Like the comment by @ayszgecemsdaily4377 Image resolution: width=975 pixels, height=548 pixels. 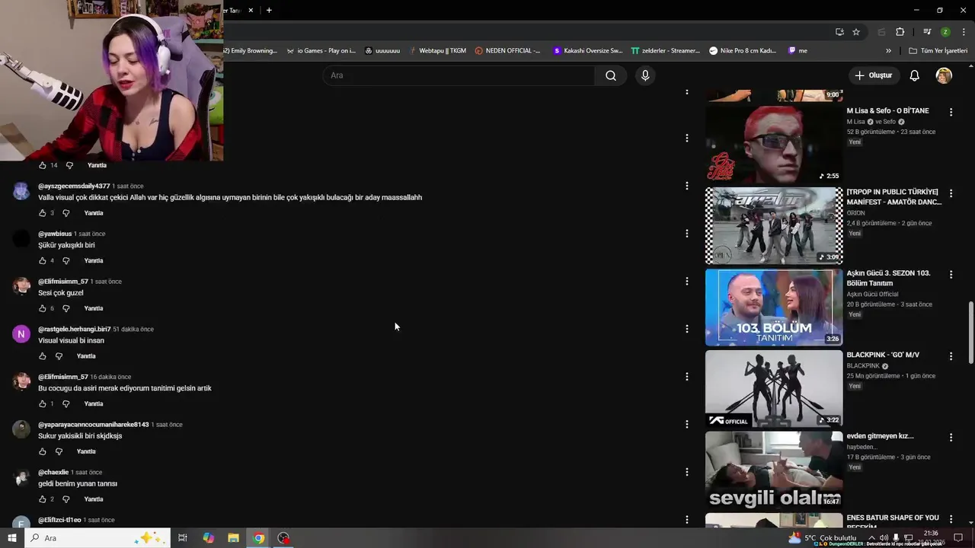coord(42,213)
